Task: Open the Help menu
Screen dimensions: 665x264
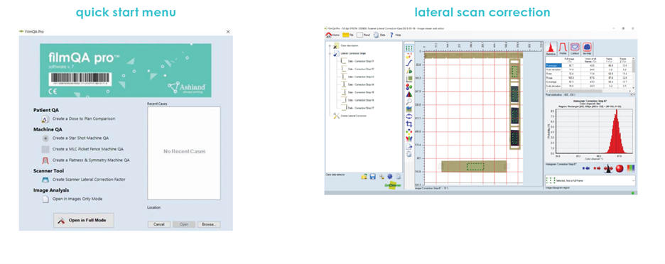Action: (x=395, y=35)
